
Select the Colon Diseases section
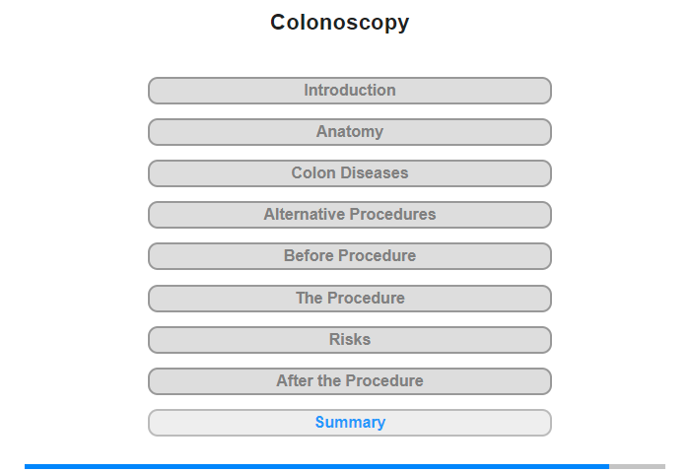click(349, 173)
